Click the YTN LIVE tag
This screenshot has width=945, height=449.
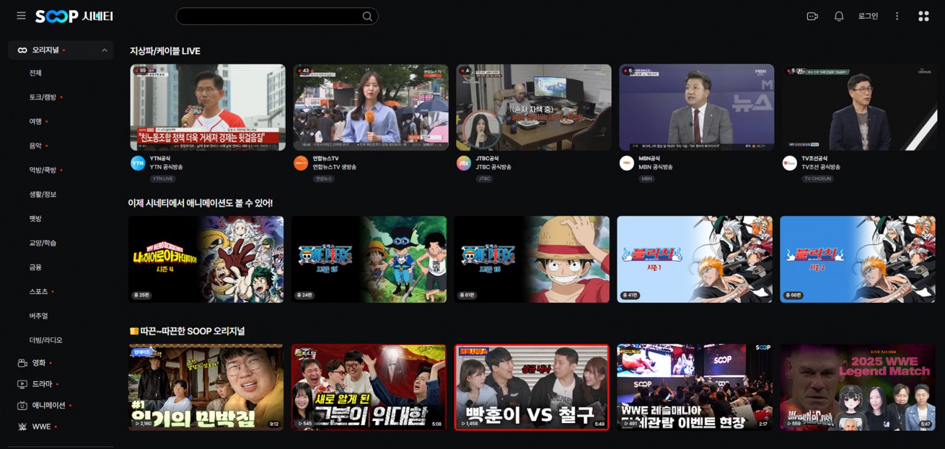[x=163, y=179]
